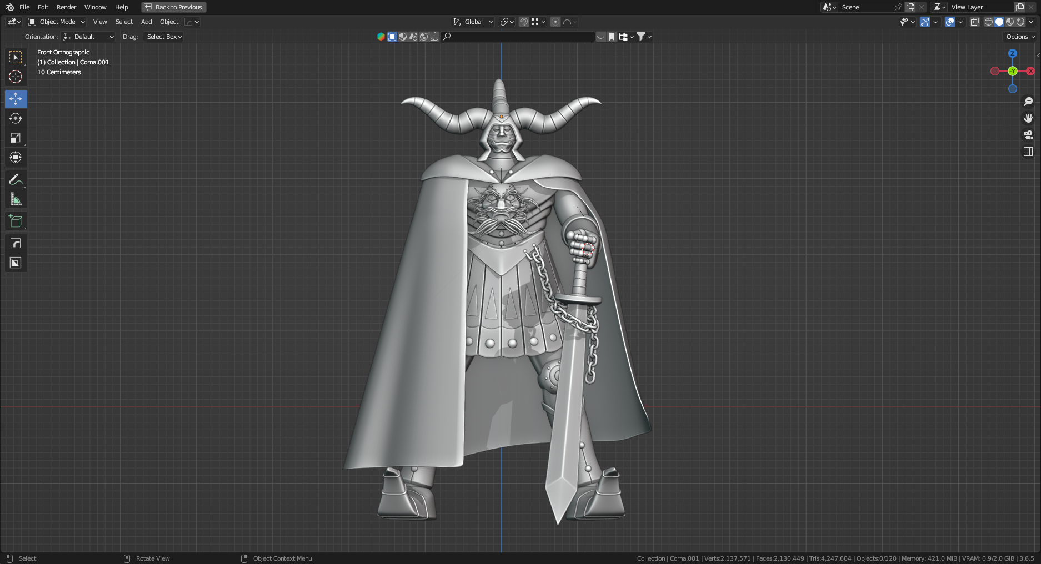Select the Annotate pencil tool
The image size is (1041, 564).
point(16,179)
